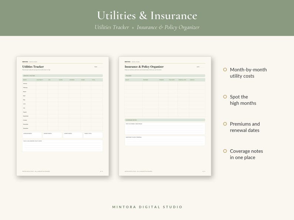Click the notes box at the bottom of the Utilities Tracker
The height and width of the screenshot is (220, 294).
pyautogui.click(x=63, y=145)
